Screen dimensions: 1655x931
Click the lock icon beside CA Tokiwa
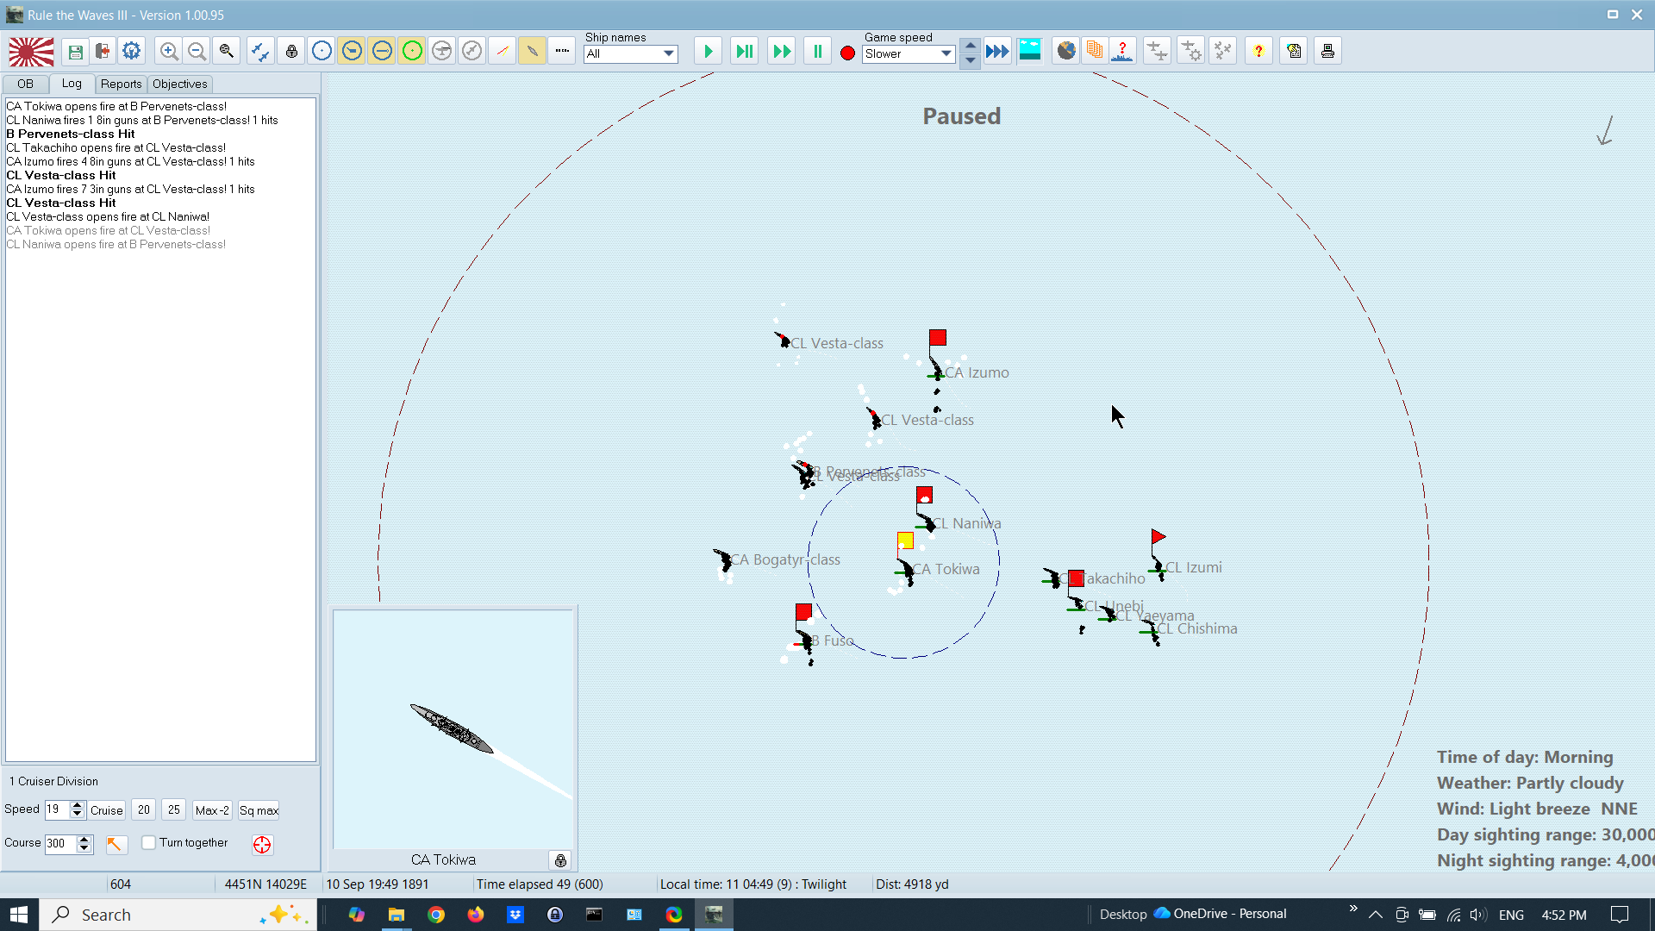coord(560,860)
